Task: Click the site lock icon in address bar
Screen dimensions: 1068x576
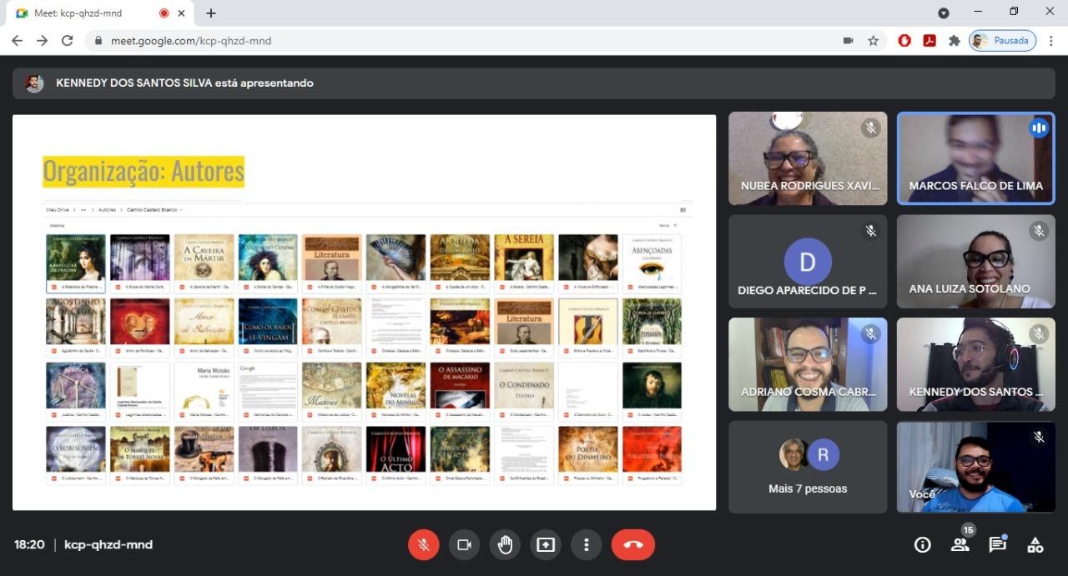Action: point(98,41)
